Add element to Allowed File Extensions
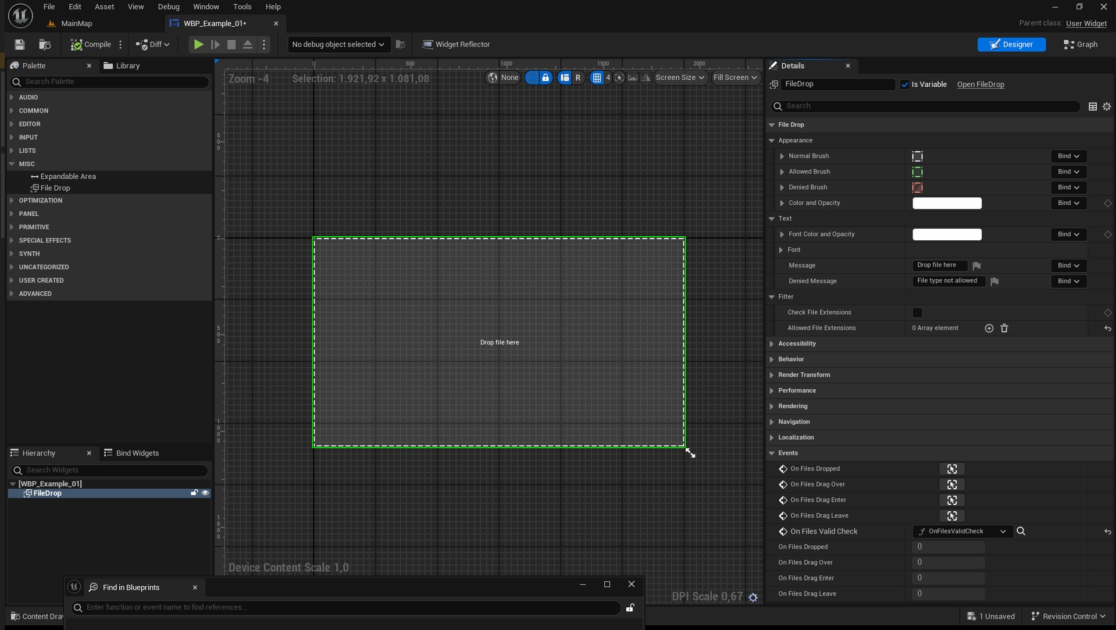The height and width of the screenshot is (630, 1116). click(989, 328)
